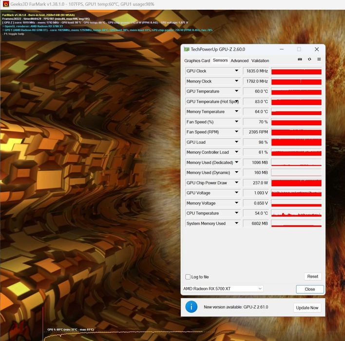This screenshot has width=345, height=341.
Task: Open the Memory Used (Dedicated) dropdown
Action: [236, 162]
